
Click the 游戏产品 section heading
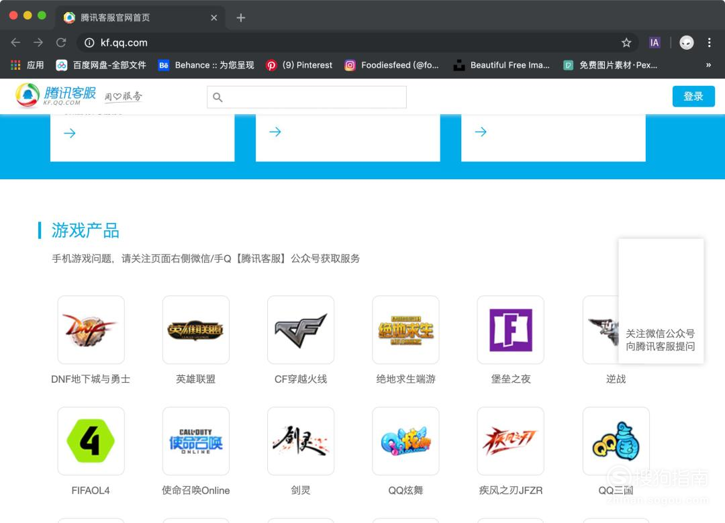pyautogui.click(x=85, y=230)
